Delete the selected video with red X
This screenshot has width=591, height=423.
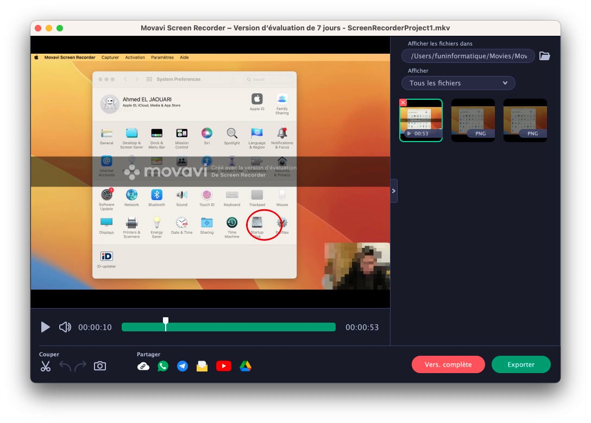403,102
